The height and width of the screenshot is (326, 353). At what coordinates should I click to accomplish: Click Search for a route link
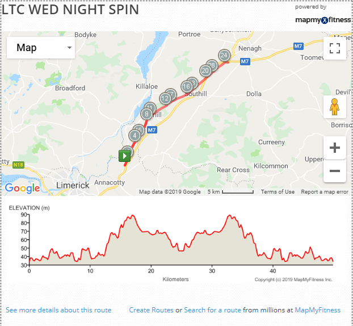[x=212, y=310]
